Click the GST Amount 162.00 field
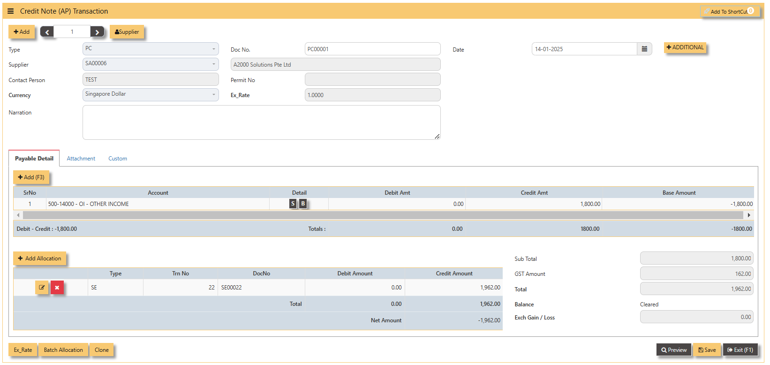Image resolution: width=770 pixels, height=365 pixels. (696, 274)
